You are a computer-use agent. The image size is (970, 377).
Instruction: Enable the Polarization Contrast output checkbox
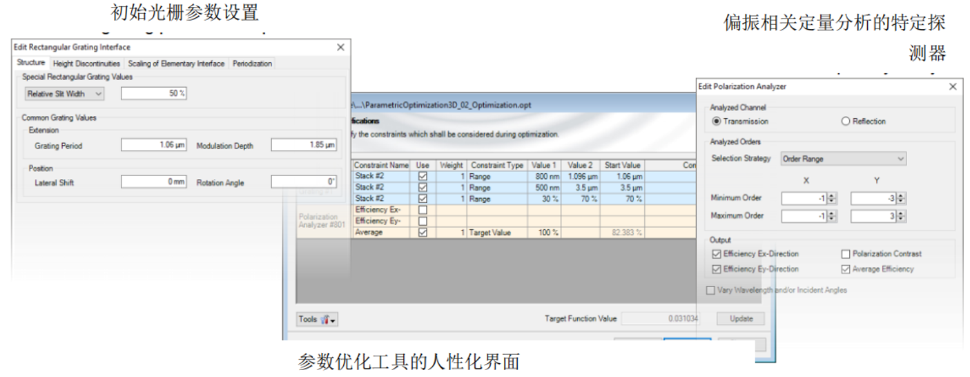tap(846, 254)
